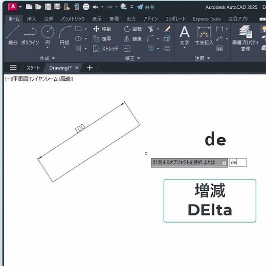The image size is (266, 266).
Task: Click the Open file folder icon
Action: [x=38, y=7]
